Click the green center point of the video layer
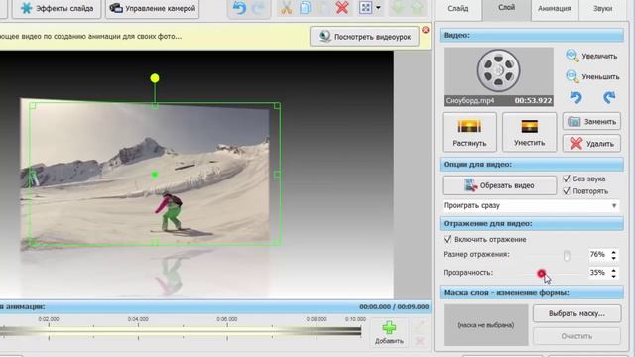The image size is (635, 357). point(155,175)
